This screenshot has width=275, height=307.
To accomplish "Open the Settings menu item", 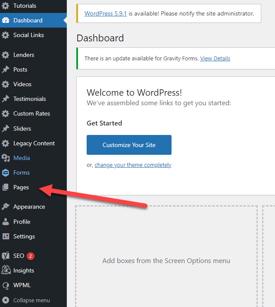I will coord(33,236).
